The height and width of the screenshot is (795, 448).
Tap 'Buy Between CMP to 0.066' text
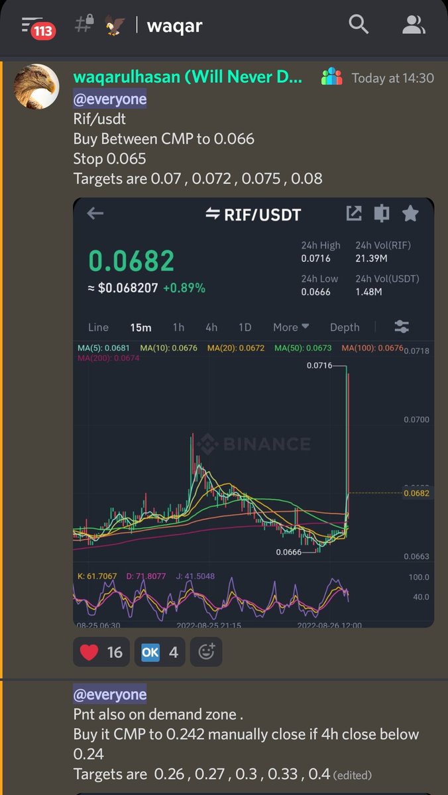click(x=164, y=139)
